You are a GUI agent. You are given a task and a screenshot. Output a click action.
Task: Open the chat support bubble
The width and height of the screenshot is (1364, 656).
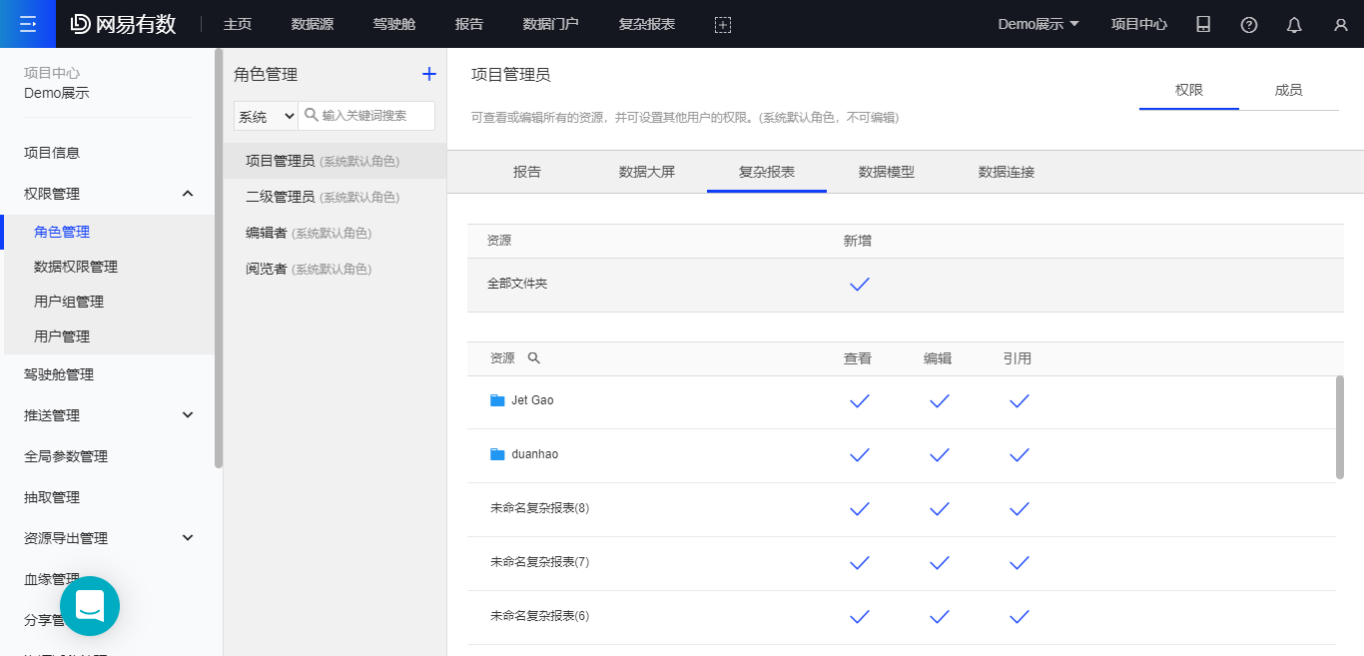coord(90,606)
